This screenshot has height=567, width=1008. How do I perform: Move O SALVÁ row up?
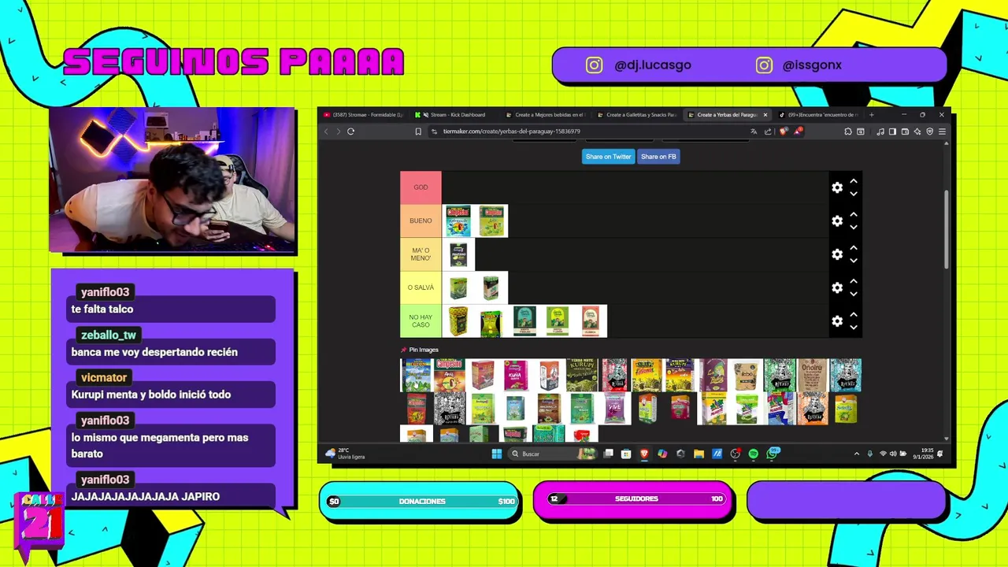tap(854, 282)
